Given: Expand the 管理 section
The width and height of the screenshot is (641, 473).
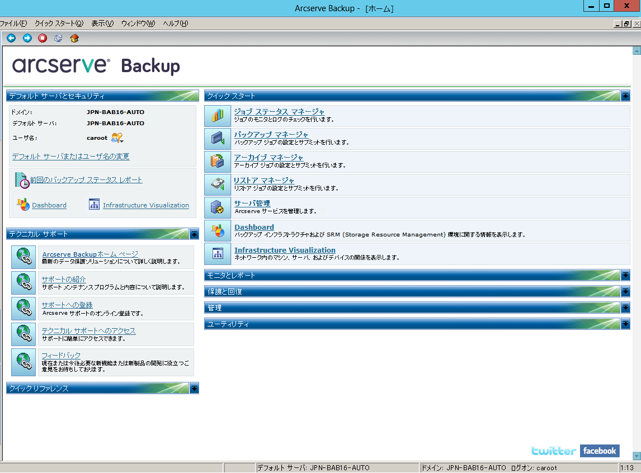Looking at the screenshot, I should click(625, 308).
